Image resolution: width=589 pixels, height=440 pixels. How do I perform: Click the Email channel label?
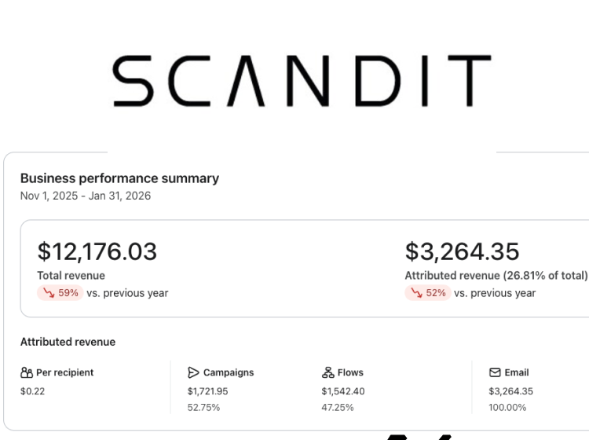(x=517, y=372)
